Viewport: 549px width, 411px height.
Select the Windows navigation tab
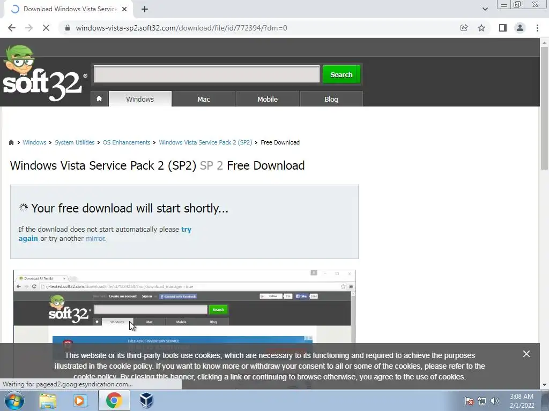pos(140,99)
